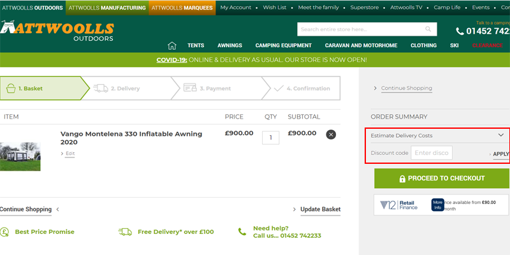The width and height of the screenshot is (510, 255).
Task: Open Caravan and Motorhome menu
Action: 361,45
